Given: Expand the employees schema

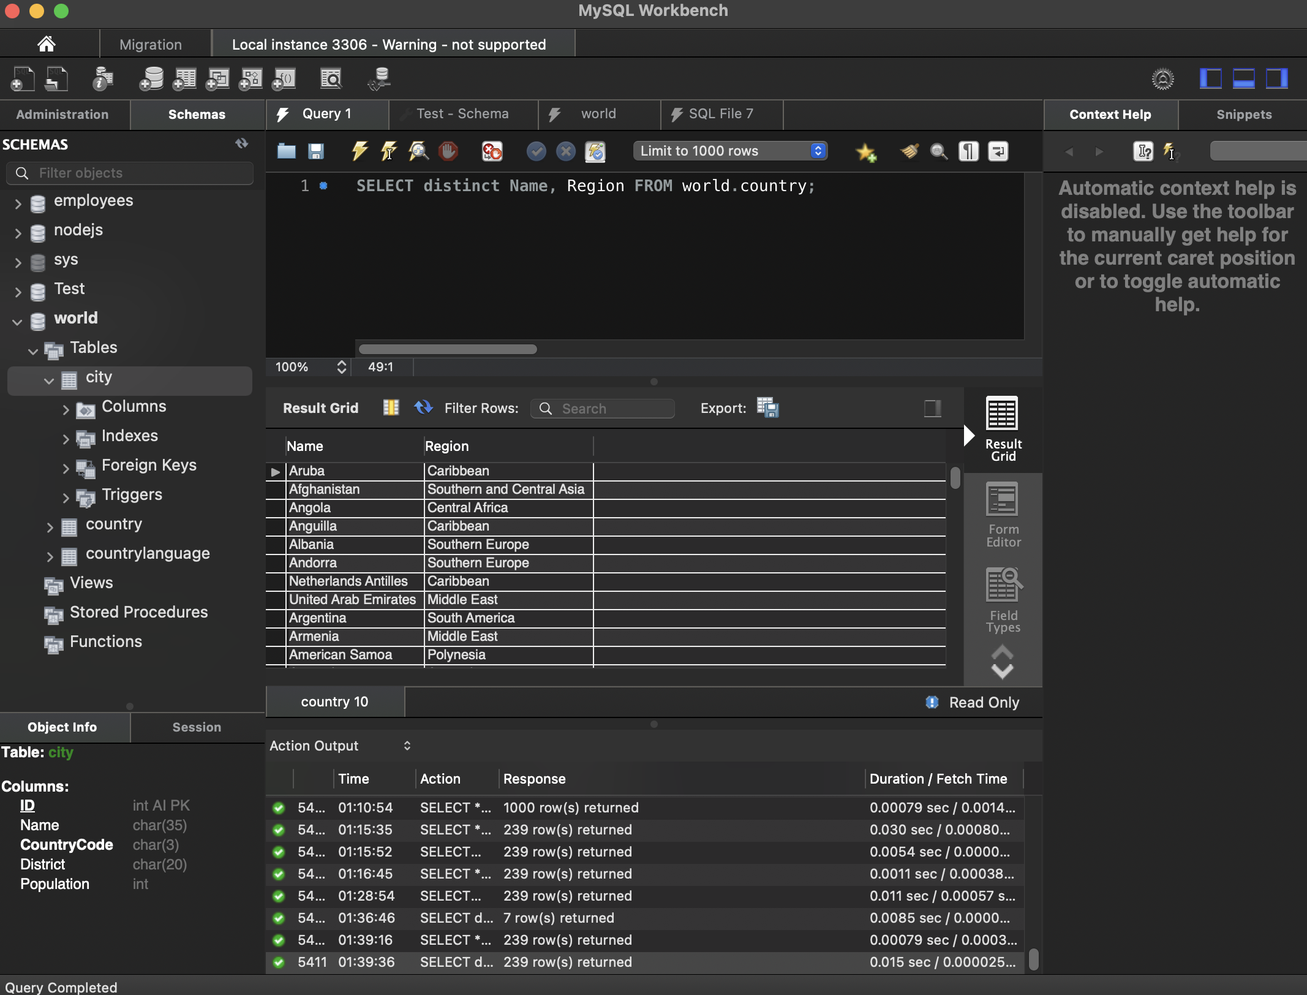Looking at the screenshot, I should point(18,203).
